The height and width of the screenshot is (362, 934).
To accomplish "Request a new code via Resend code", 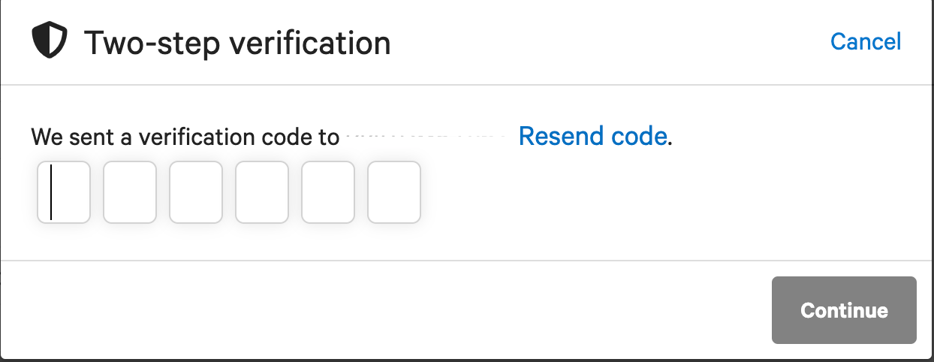I will tap(592, 136).
